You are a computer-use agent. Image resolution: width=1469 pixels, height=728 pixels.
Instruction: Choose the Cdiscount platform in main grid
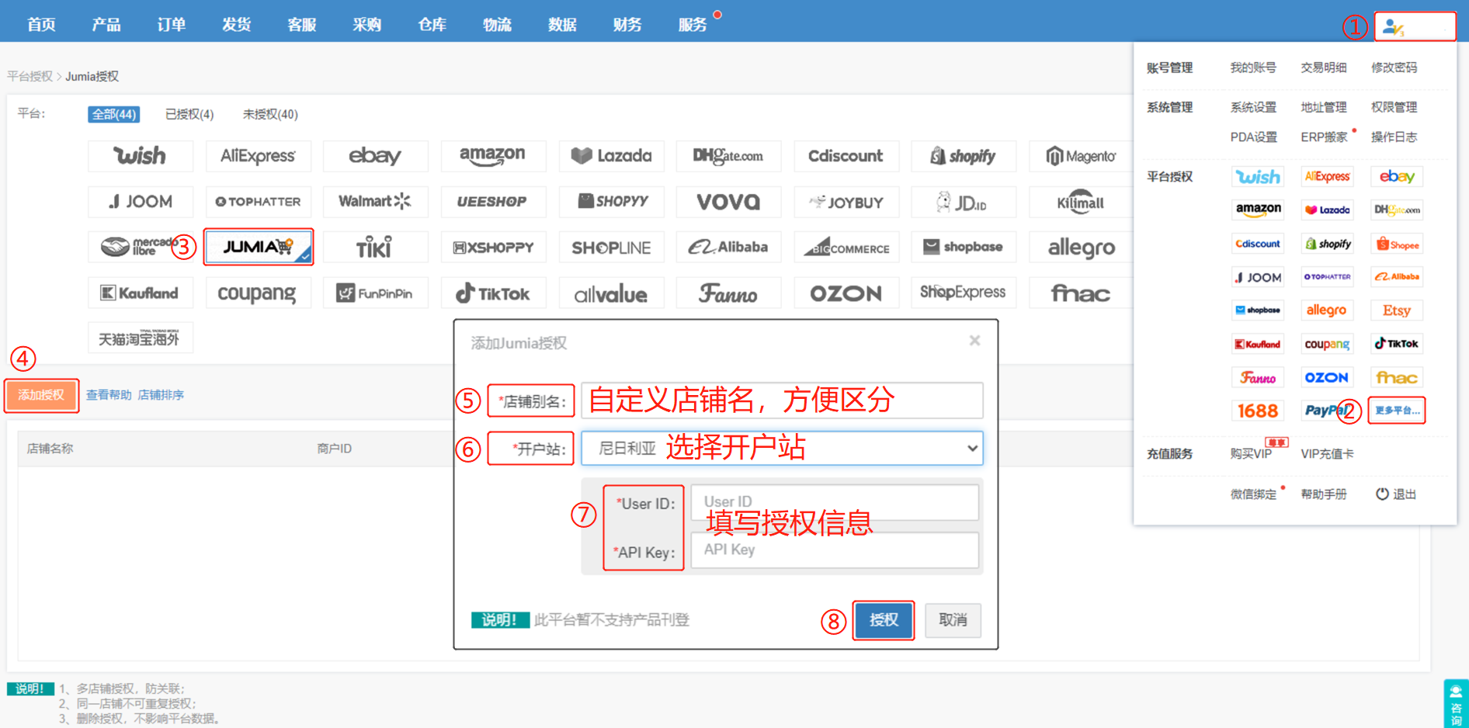click(846, 156)
